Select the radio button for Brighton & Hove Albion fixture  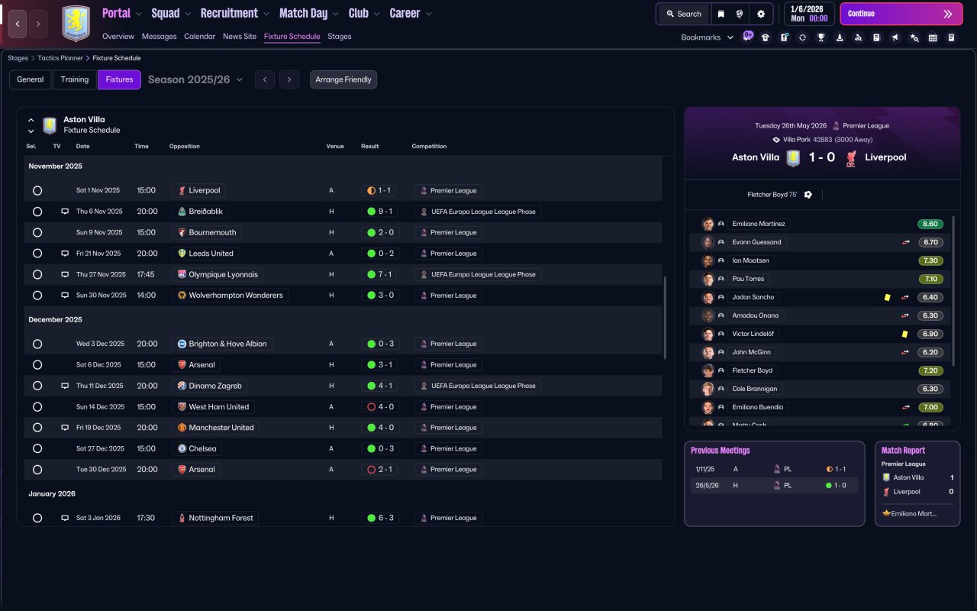[x=37, y=344]
